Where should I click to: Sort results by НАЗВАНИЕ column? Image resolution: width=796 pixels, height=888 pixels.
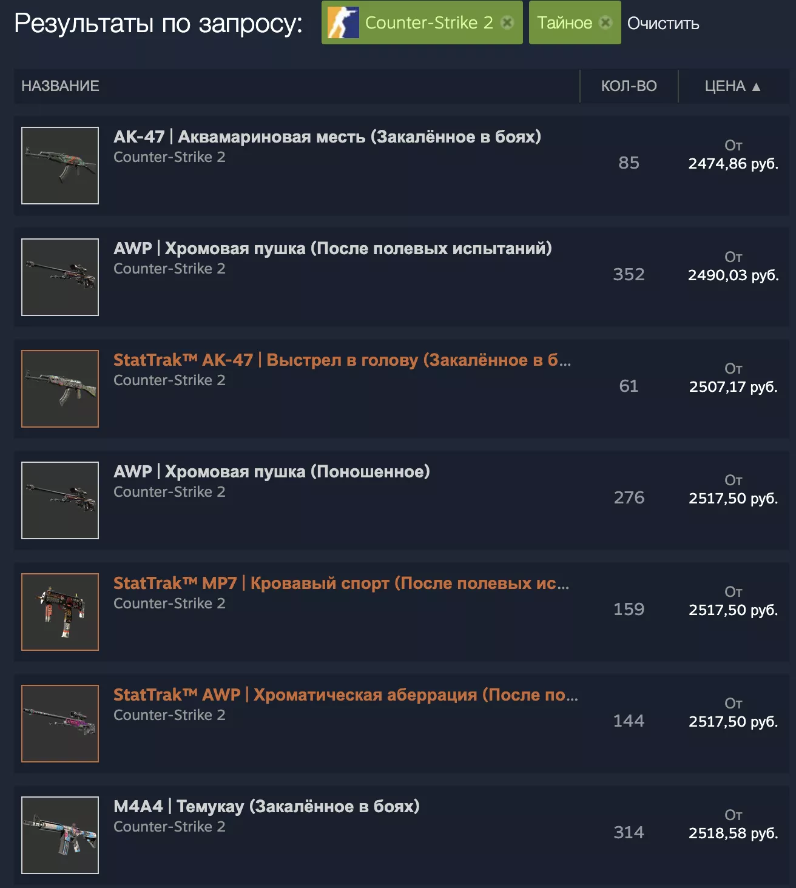click(x=60, y=86)
